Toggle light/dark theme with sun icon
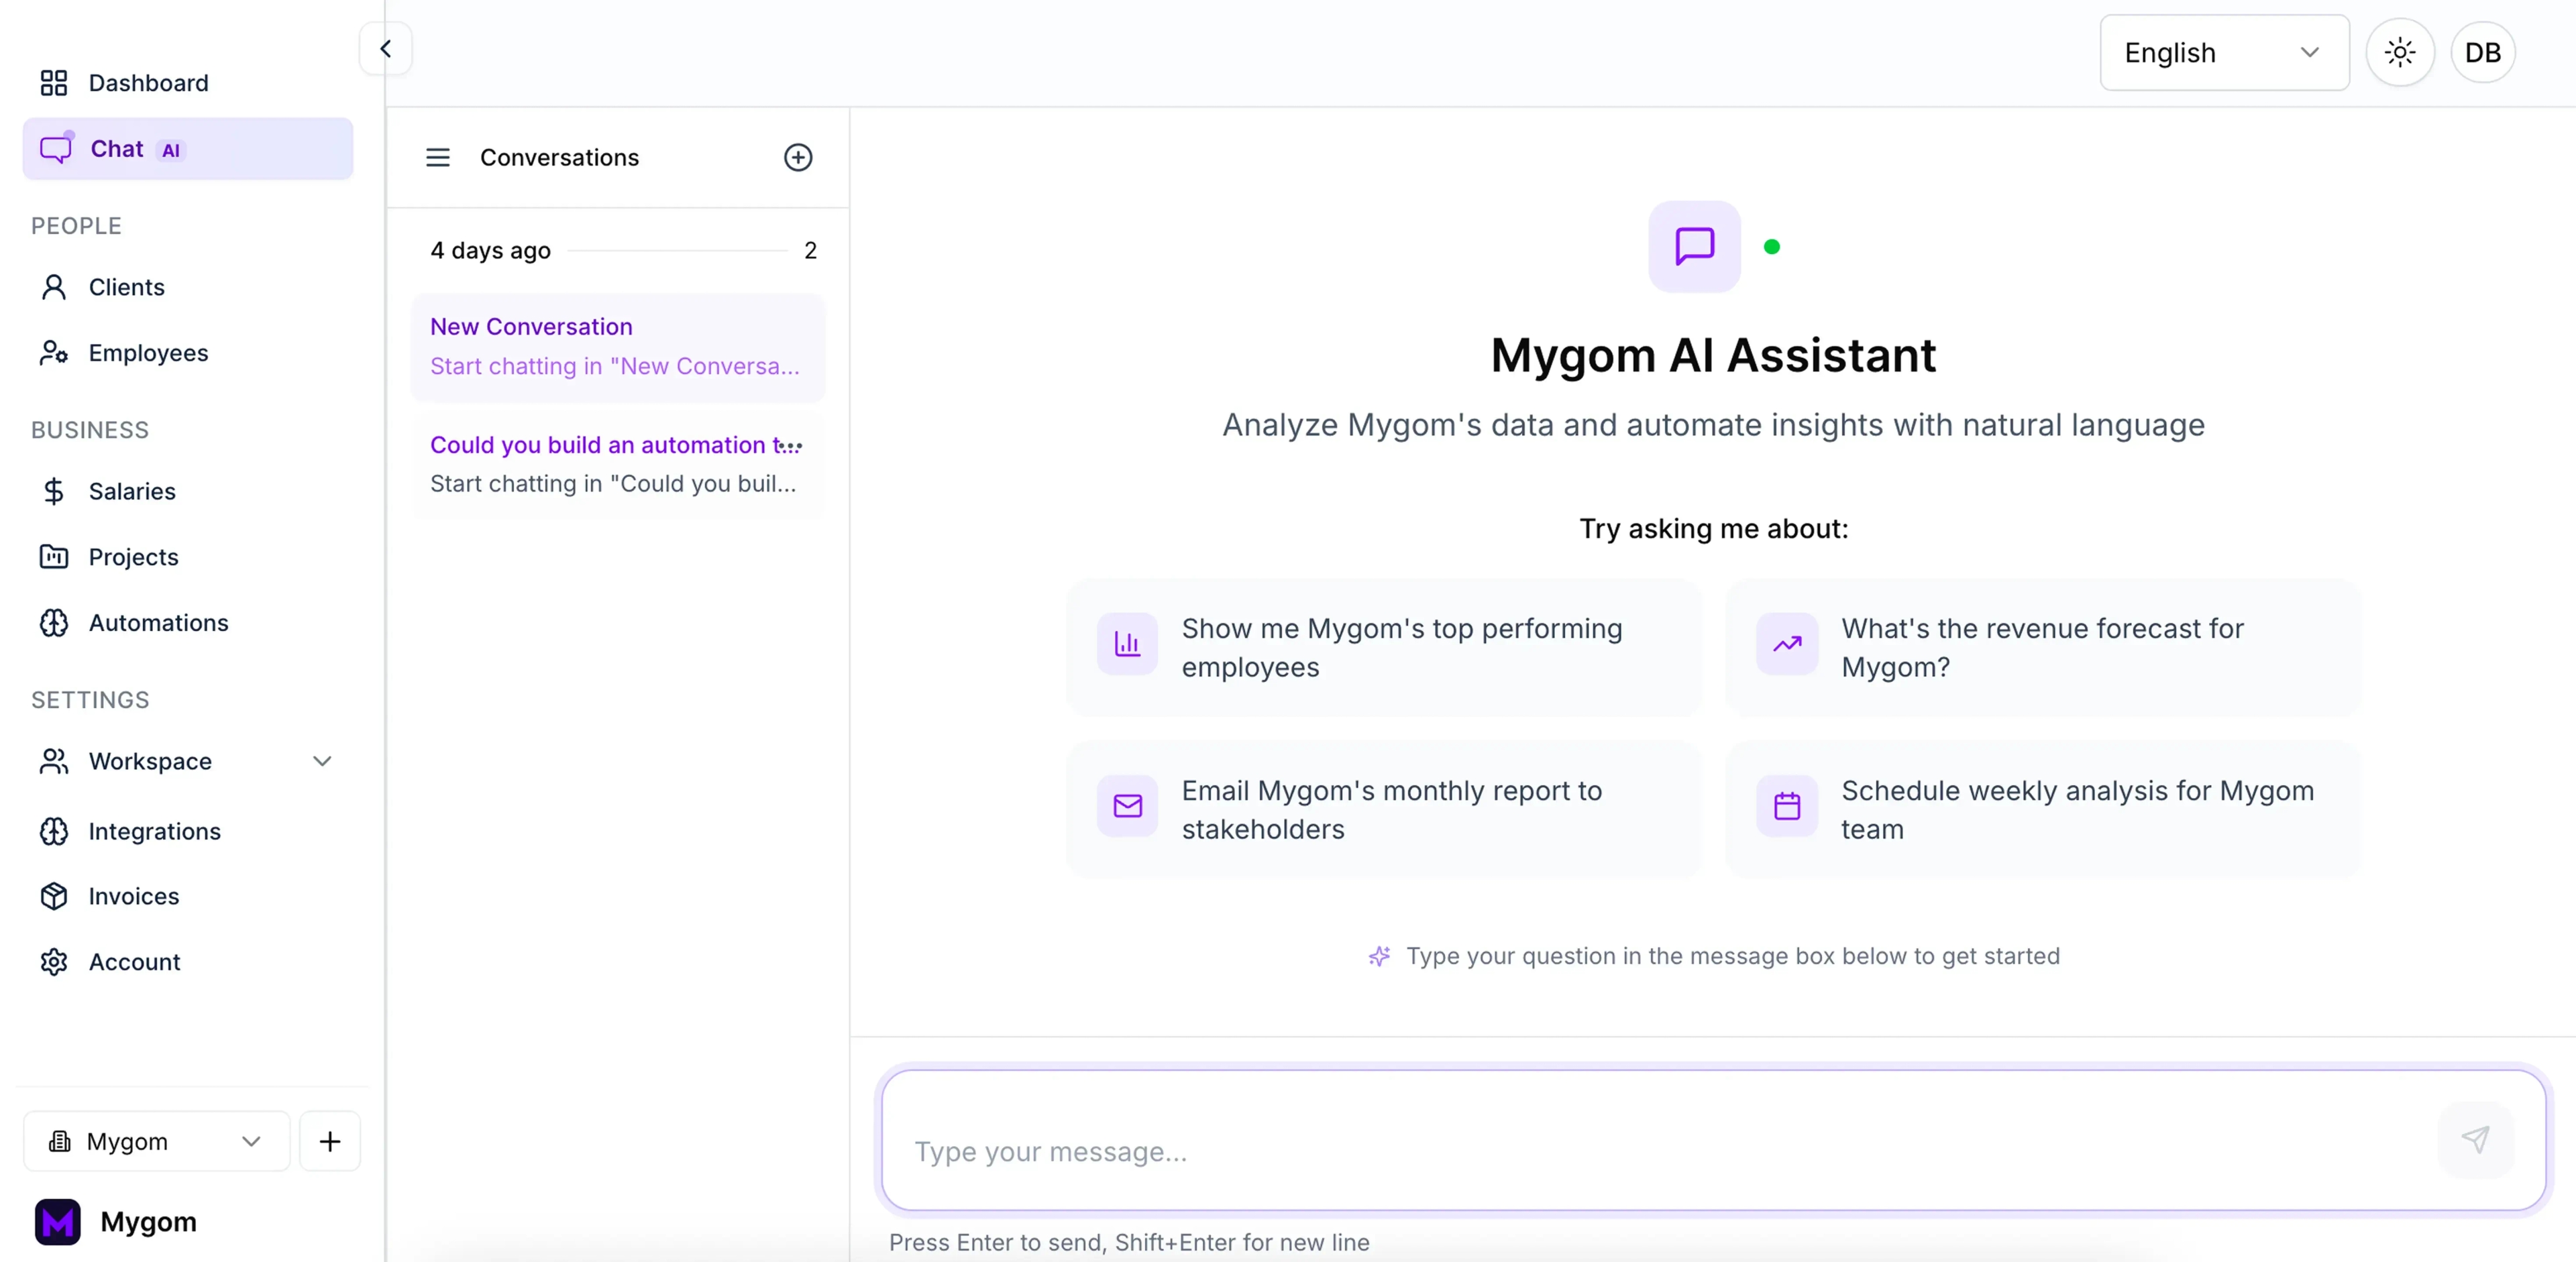This screenshot has height=1262, width=2576. 2400,52
